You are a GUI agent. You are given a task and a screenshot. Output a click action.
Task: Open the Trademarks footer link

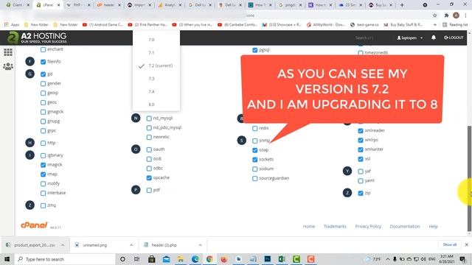point(335,226)
